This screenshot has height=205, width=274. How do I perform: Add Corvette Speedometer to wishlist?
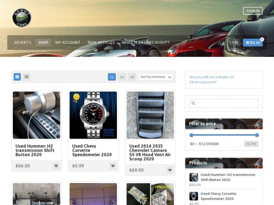pyautogui.click(x=113, y=166)
